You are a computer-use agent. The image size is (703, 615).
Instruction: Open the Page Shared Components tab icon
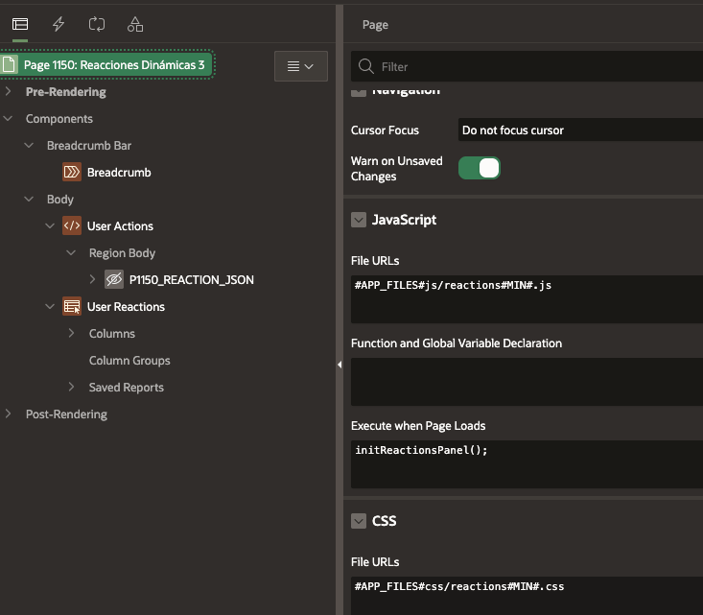(x=135, y=24)
